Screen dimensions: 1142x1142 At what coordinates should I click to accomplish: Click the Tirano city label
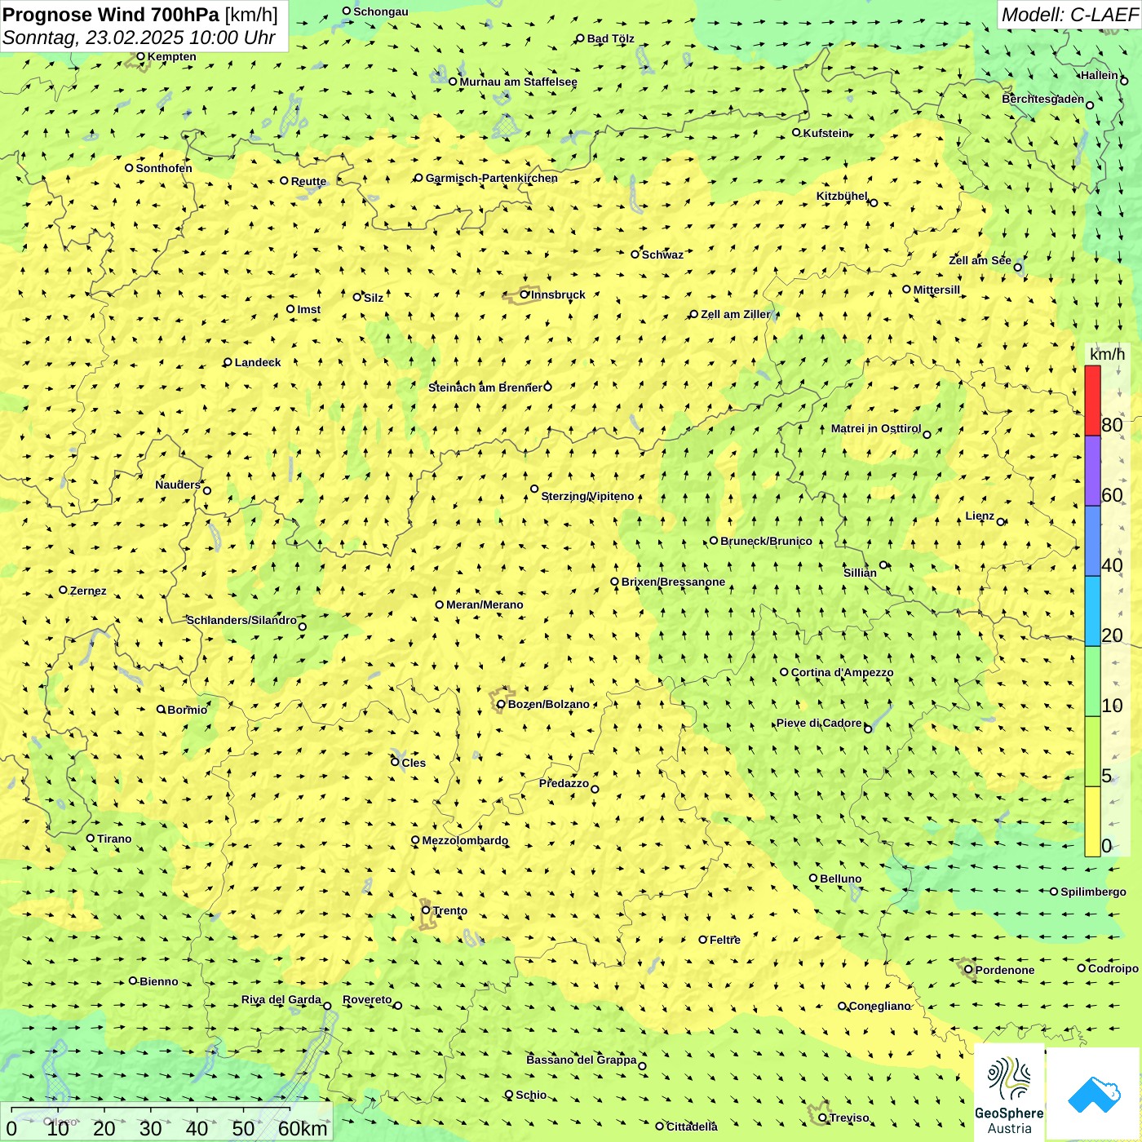click(x=114, y=839)
